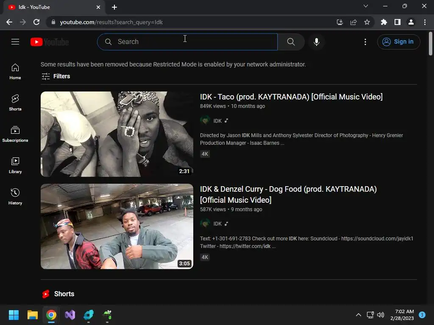Open the clock showing 7:02 AM
Viewport: 434px width, 325px height.
pos(402,315)
